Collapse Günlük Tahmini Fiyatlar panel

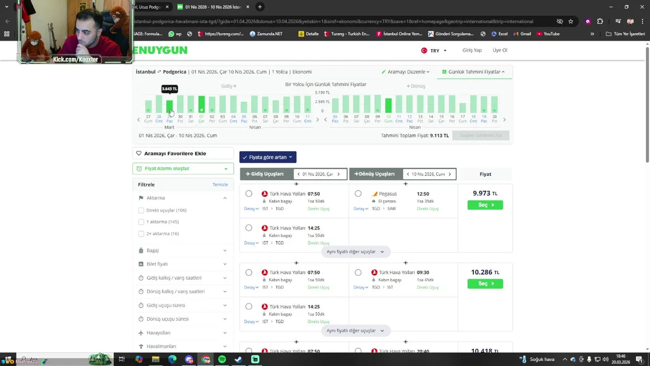pyautogui.click(x=473, y=72)
